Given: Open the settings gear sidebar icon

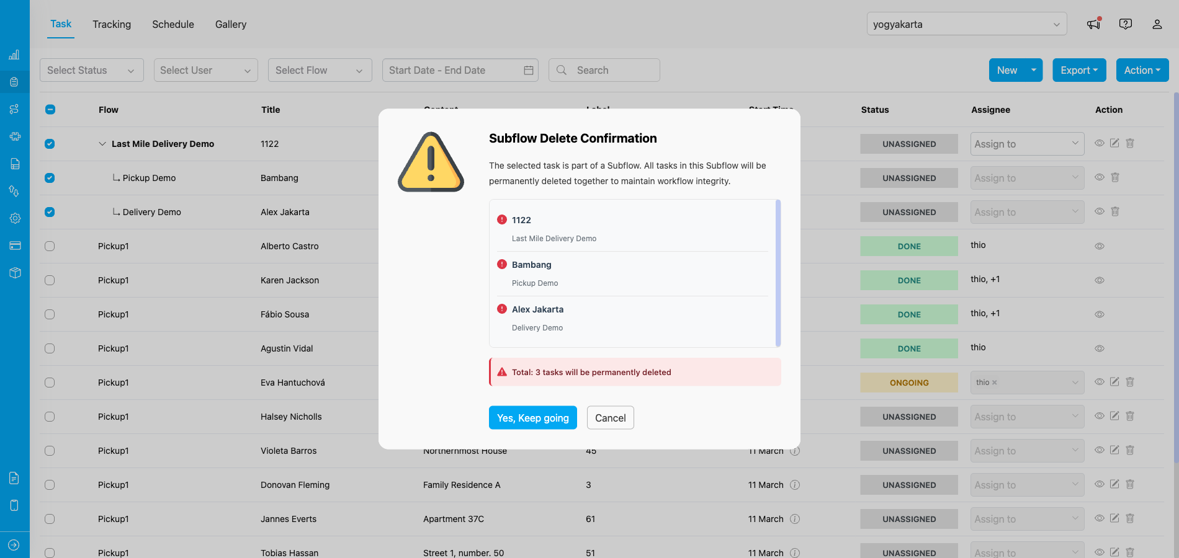Looking at the screenshot, I should [x=15, y=218].
